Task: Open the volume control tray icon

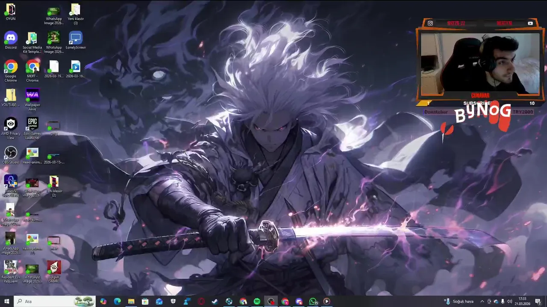Action: 509,301
